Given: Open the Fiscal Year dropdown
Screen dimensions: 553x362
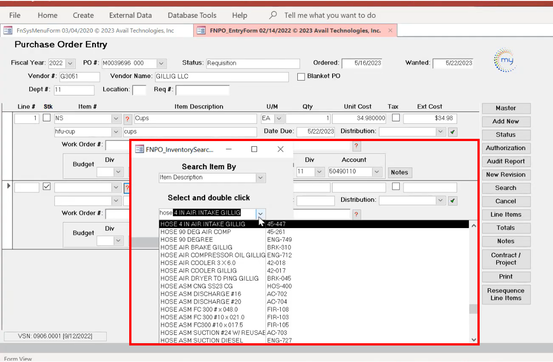Looking at the screenshot, I should point(70,63).
